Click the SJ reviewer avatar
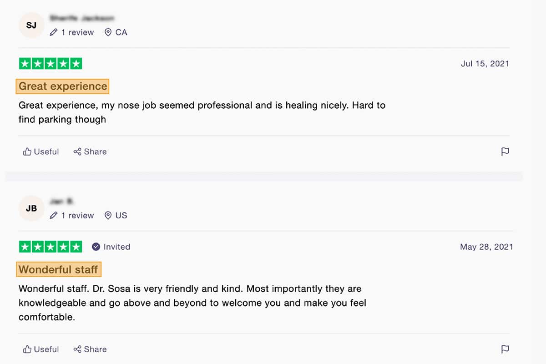Image resolution: width=546 pixels, height=364 pixels. click(31, 25)
